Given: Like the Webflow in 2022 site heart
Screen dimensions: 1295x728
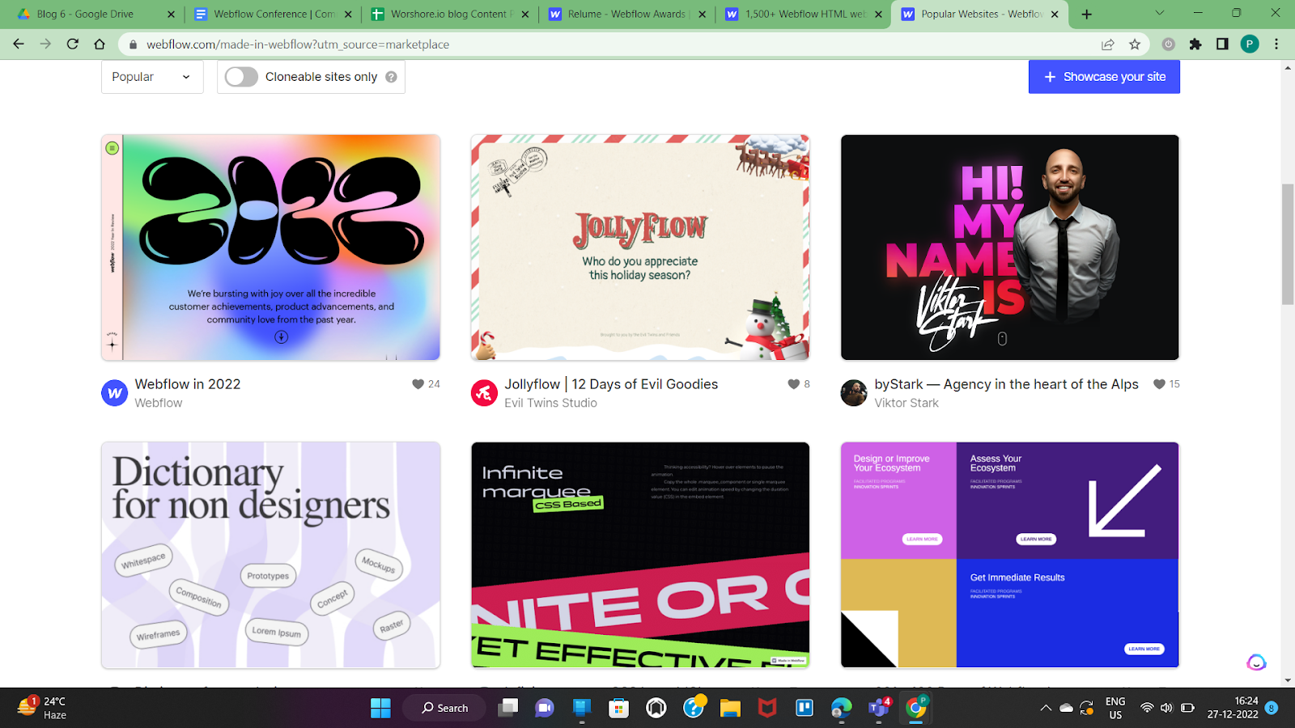Looking at the screenshot, I should click(x=418, y=384).
